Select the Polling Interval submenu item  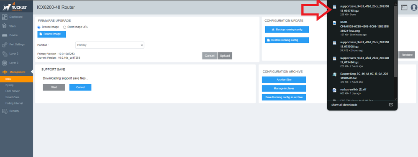(14, 103)
